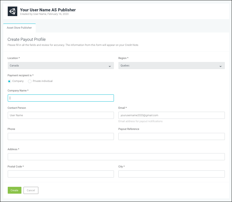Click the Private individual label text
Viewport: 232px width, 202px height.
coord(43,81)
